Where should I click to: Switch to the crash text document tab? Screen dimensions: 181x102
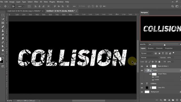tap(24, 11)
